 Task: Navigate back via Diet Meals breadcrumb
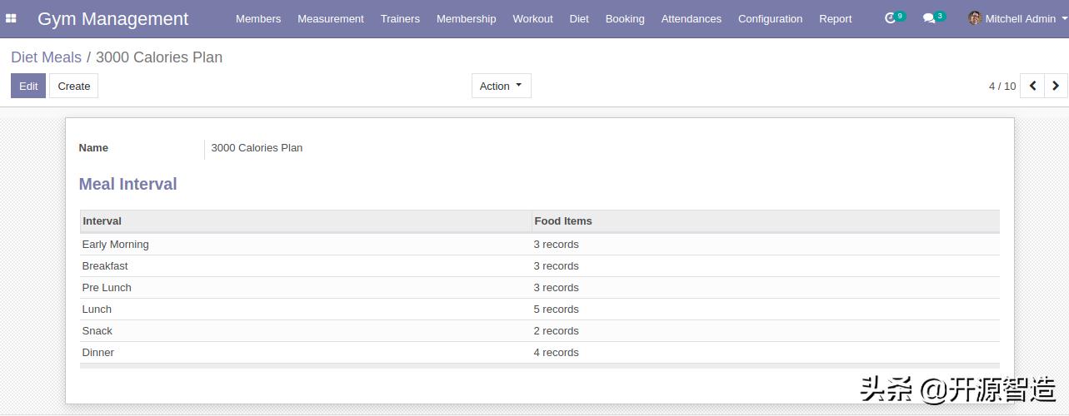(x=46, y=57)
